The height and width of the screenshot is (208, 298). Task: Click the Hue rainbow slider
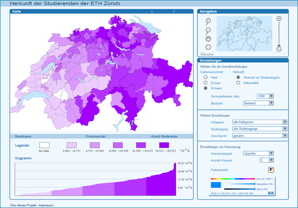click(233, 179)
